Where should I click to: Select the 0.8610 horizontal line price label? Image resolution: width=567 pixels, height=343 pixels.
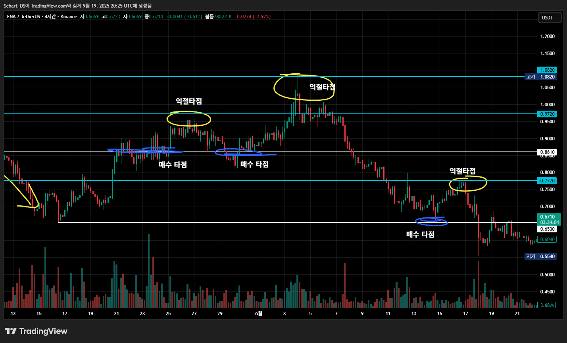(x=547, y=152)
